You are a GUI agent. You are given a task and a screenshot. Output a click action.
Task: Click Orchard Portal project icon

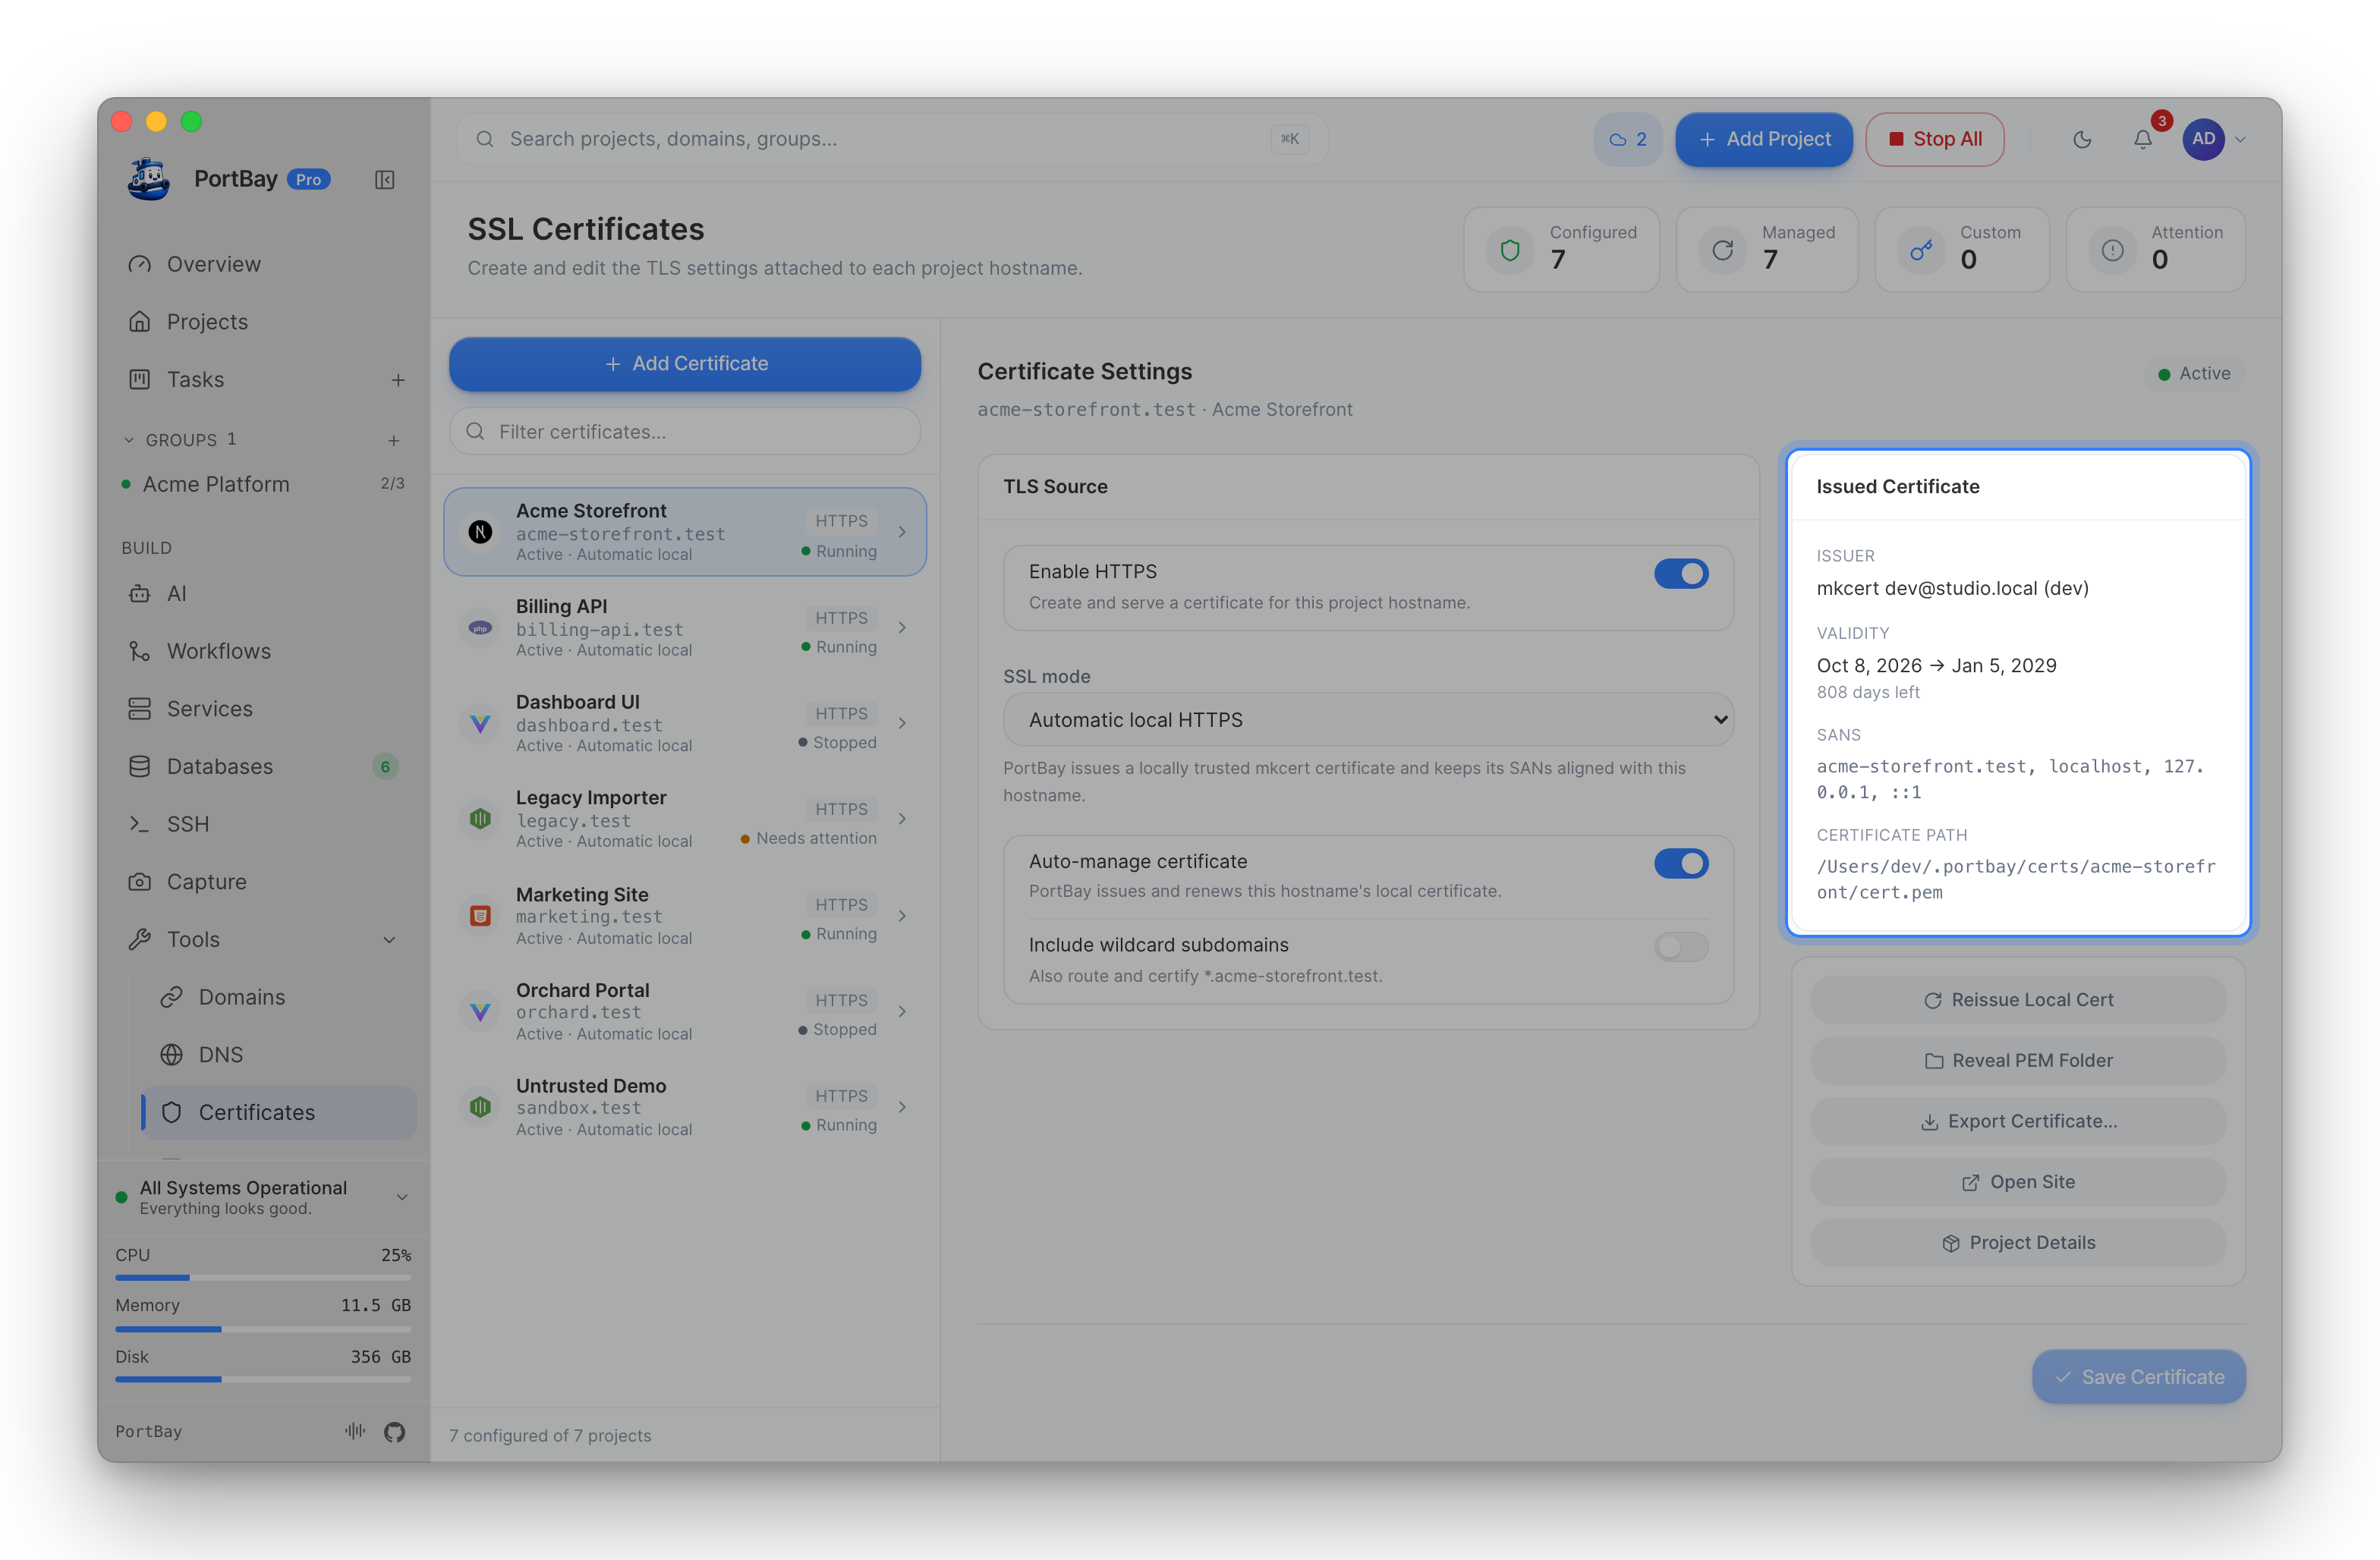pos(480,1011)
